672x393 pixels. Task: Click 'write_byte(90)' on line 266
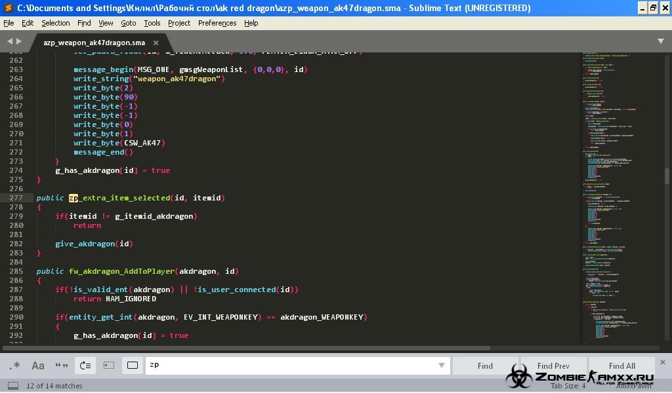pos(106,97)
